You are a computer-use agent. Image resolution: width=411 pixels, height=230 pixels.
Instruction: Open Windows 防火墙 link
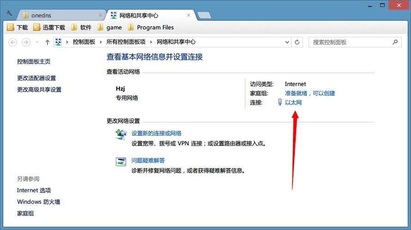[x=39, y=202]
